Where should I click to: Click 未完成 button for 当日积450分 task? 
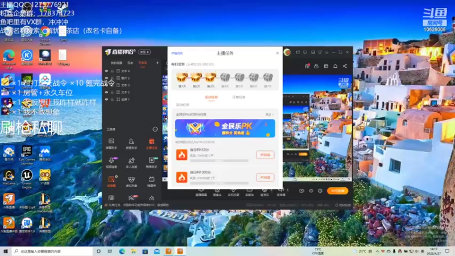(265, 155)
